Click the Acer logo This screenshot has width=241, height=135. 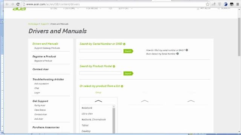(19, 9)
